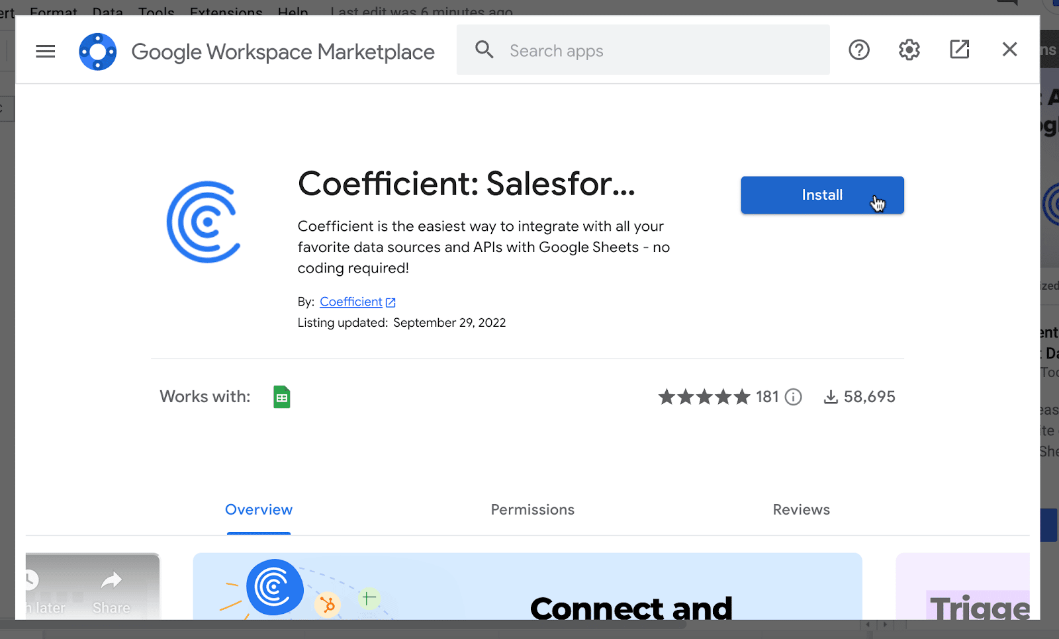Click the five-star rating
Screen dimensions: 1059x639
tap(704, 397)
